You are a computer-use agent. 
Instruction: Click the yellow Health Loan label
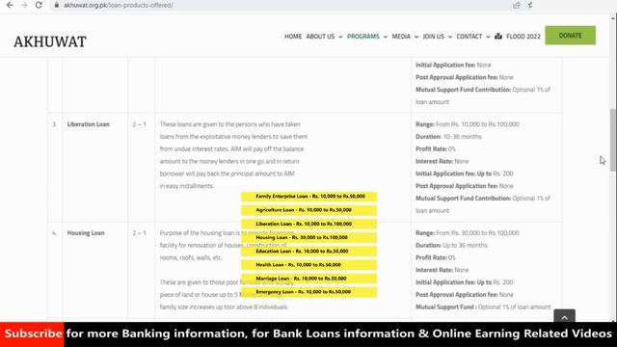(x=308, y=265)
